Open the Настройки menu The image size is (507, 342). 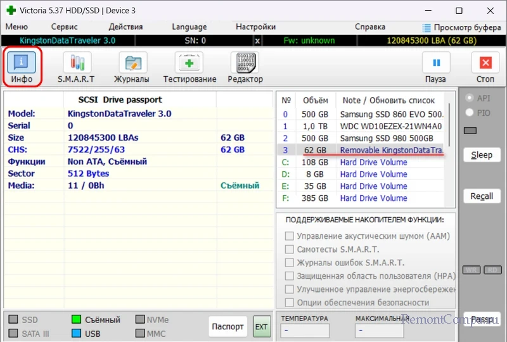(255, 27)
